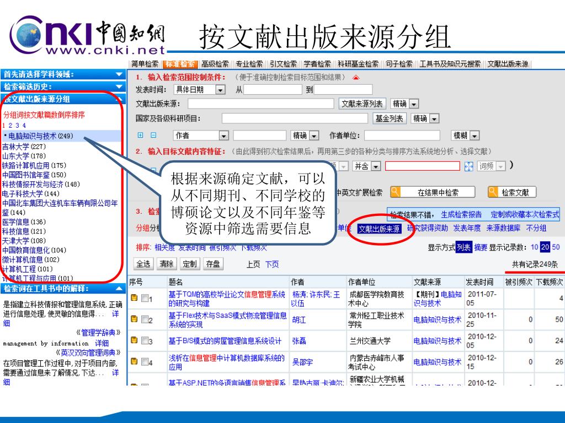Switch to the 引文检索 tab
565x423 pixels.
click(x=283, y=64)
